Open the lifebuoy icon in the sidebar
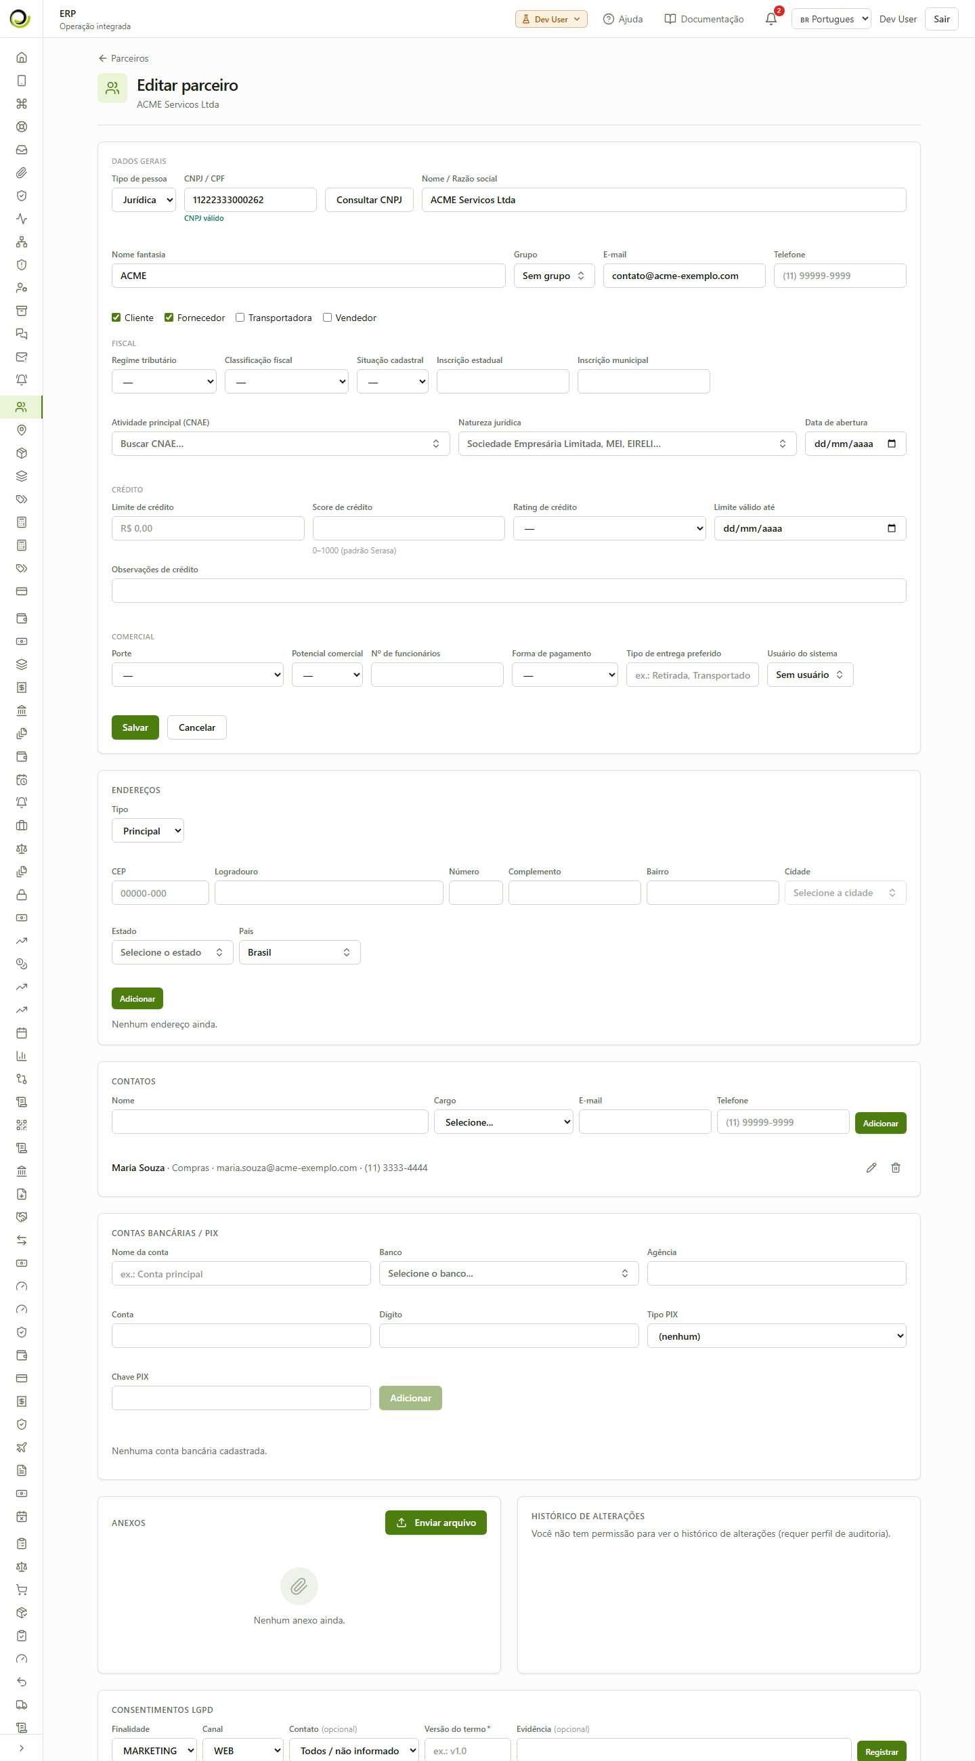 coord(22,127)
